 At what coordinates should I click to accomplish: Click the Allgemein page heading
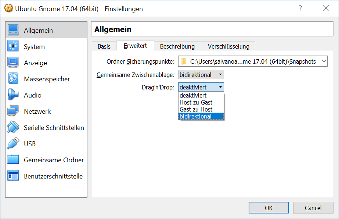tap(113, 29)
